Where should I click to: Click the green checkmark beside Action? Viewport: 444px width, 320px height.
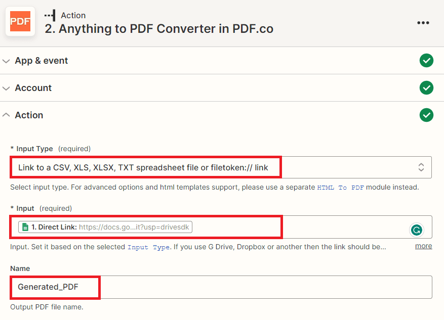[426, 115]
